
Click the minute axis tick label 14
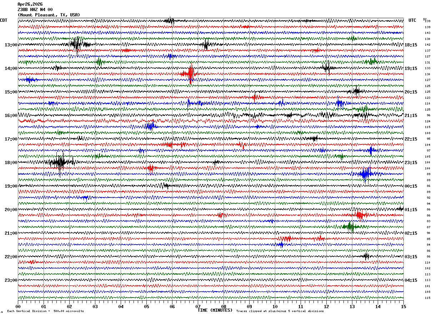pyautogui.click(x=378, y=306)
